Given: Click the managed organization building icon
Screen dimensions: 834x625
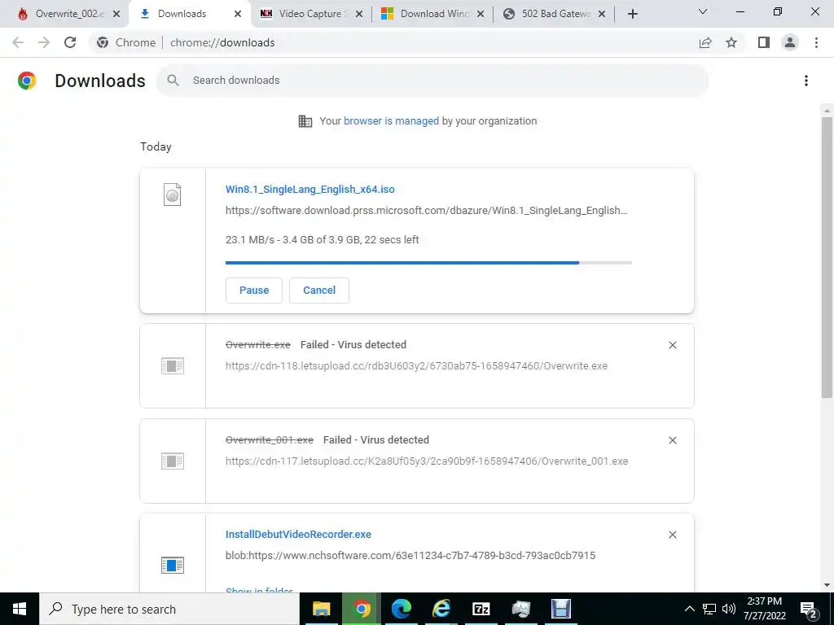Looking at the screenshot, I should click(305, 121).
